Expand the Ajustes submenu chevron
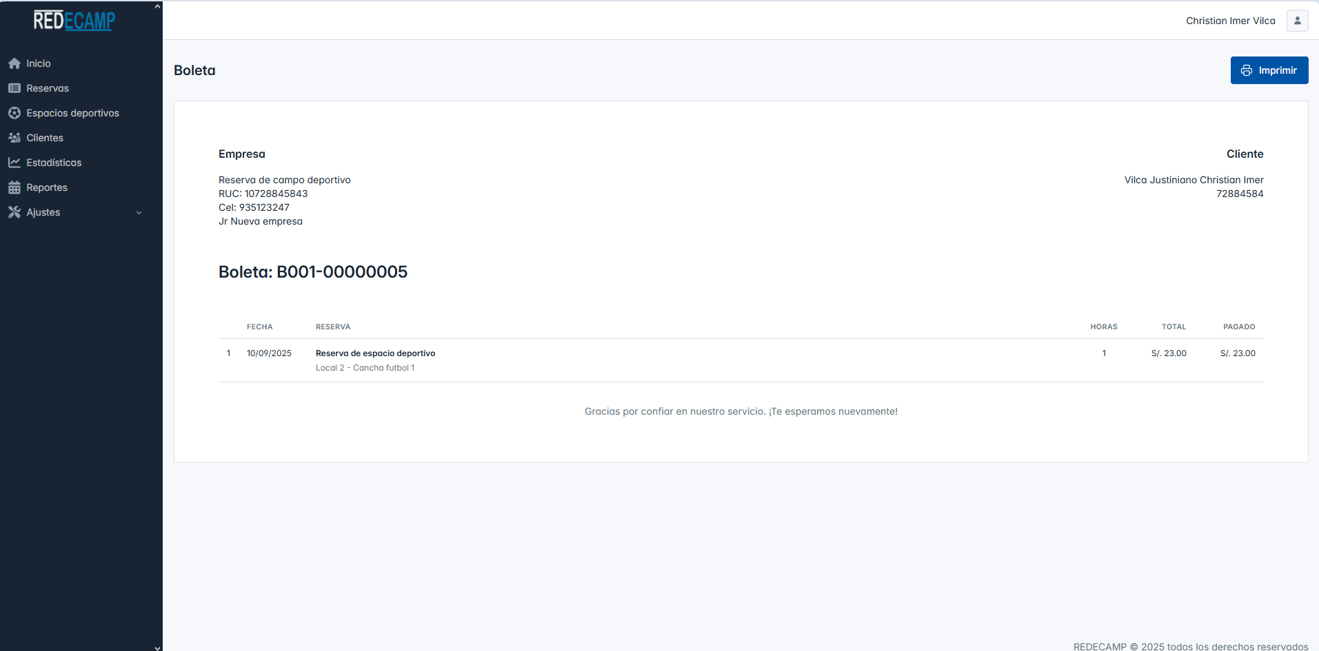This screenshot has width=1319, height=651. point(139,213)
